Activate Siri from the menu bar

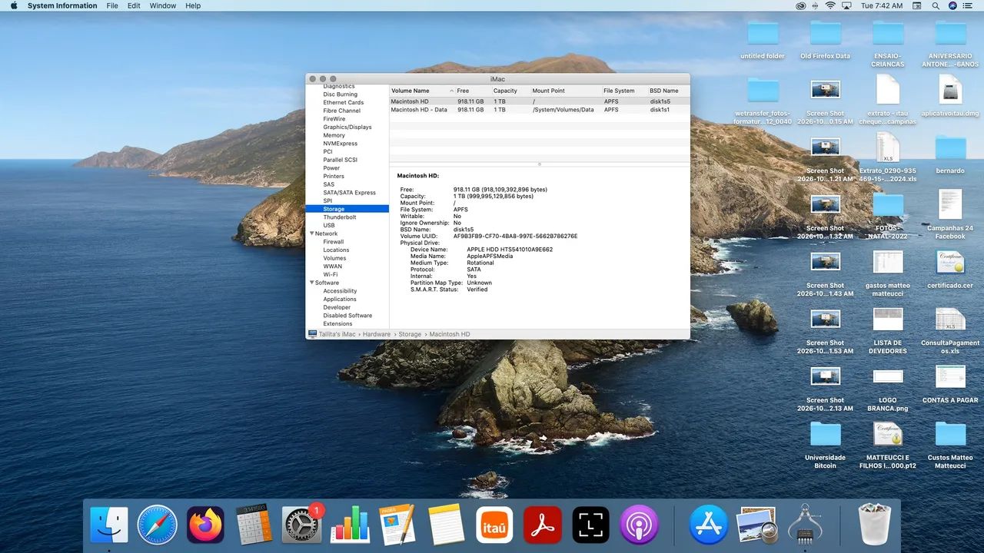[952, 5]
